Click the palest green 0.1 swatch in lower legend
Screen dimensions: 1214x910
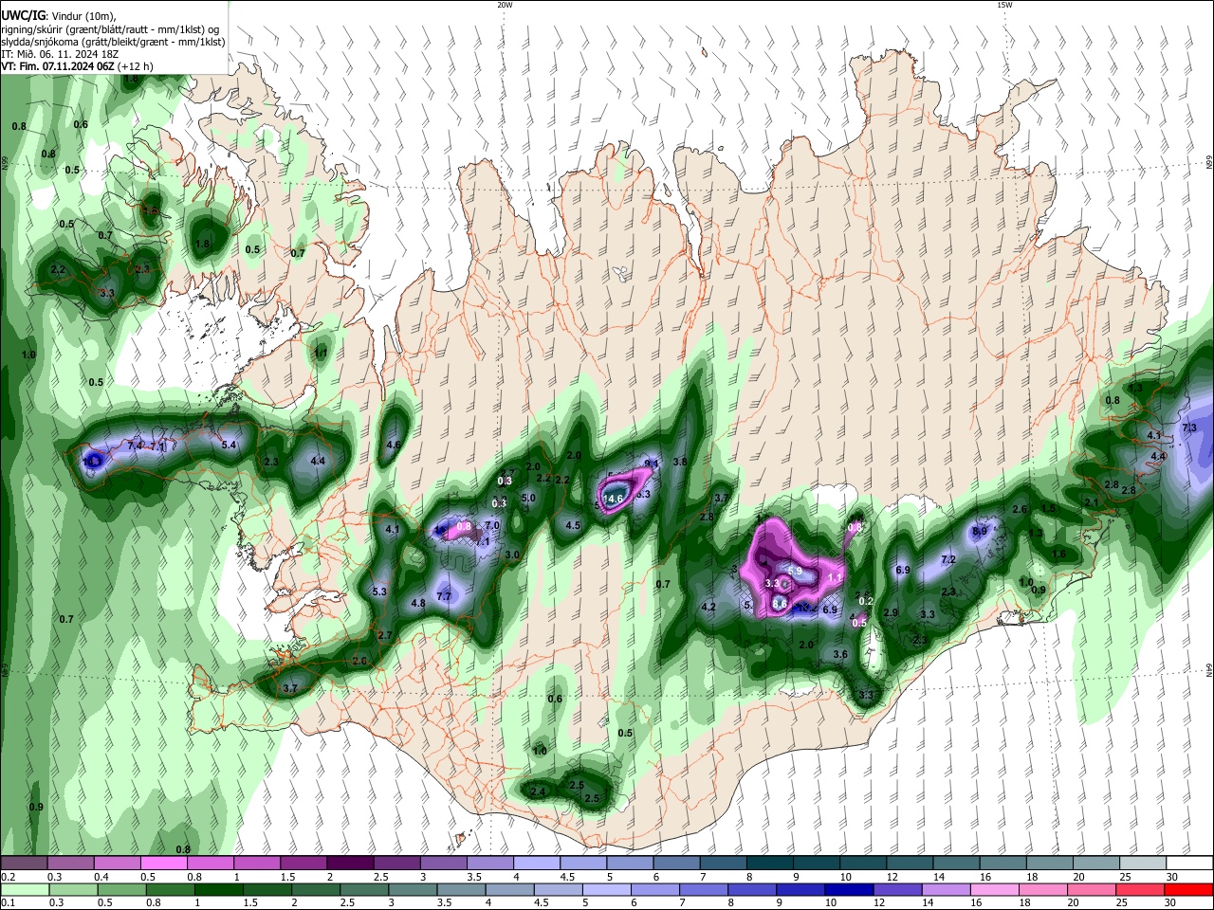click(25, 890)
